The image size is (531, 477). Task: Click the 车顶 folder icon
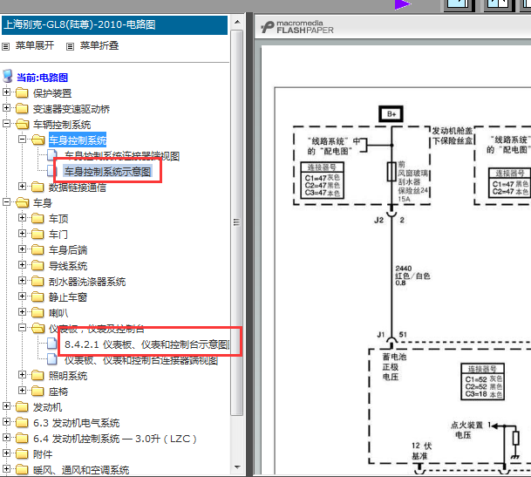click(x=37, y=218)
